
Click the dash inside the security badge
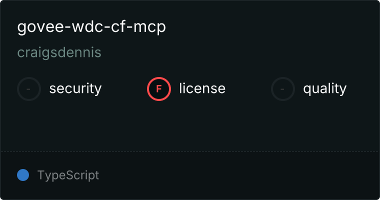coord(28,89)
